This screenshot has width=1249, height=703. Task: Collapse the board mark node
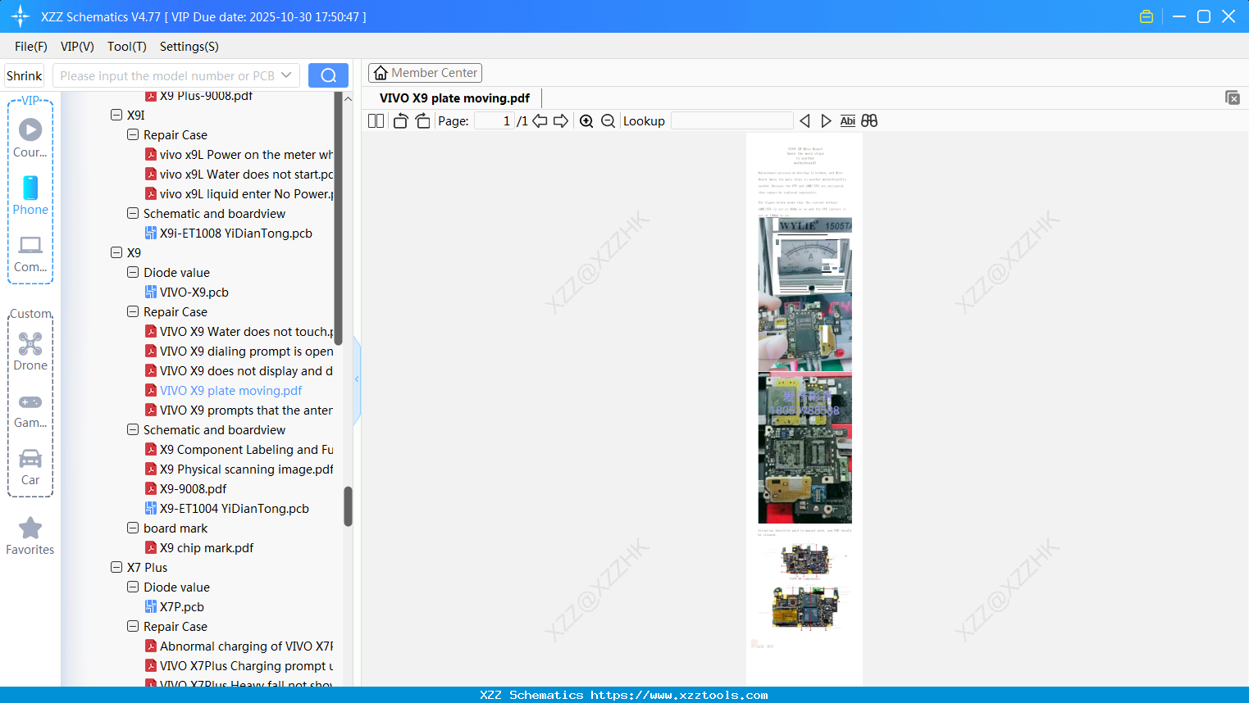[133, 528]
